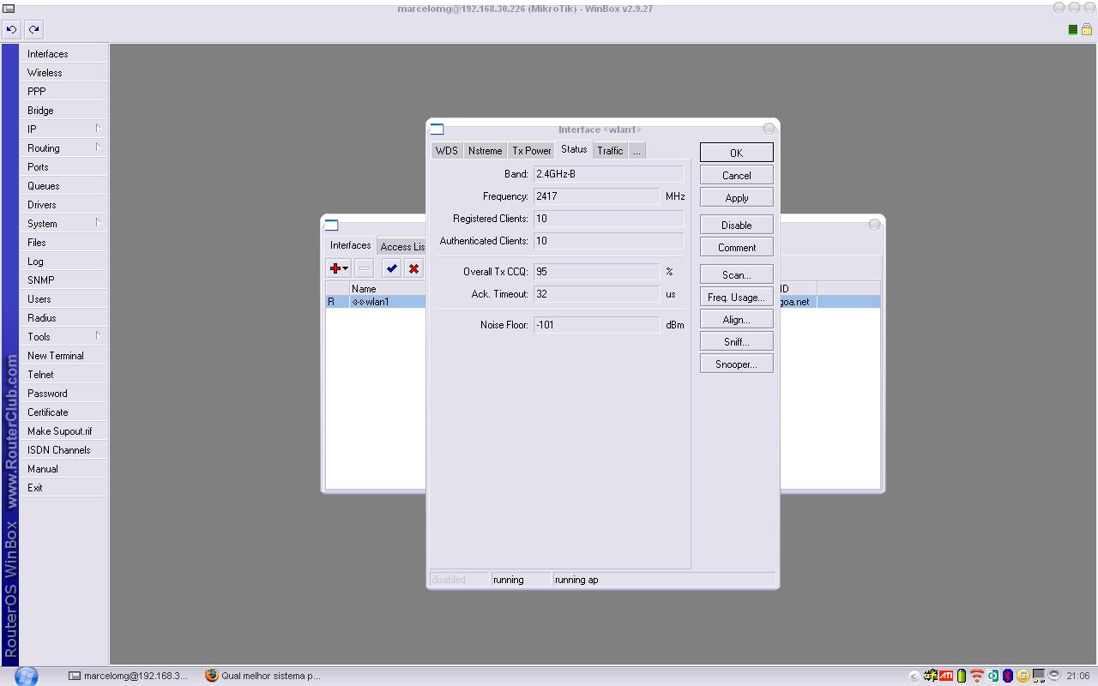The height and width of the screenshot is (686, 1098).
Task: Click the Band field showing 2.4GHz-B
Action: pyautogui.click(x=608, y=174)
